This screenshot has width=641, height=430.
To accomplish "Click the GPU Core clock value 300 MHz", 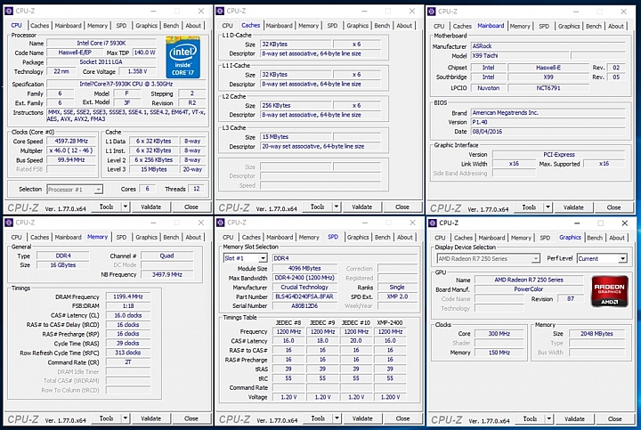I will click(499, 334).
